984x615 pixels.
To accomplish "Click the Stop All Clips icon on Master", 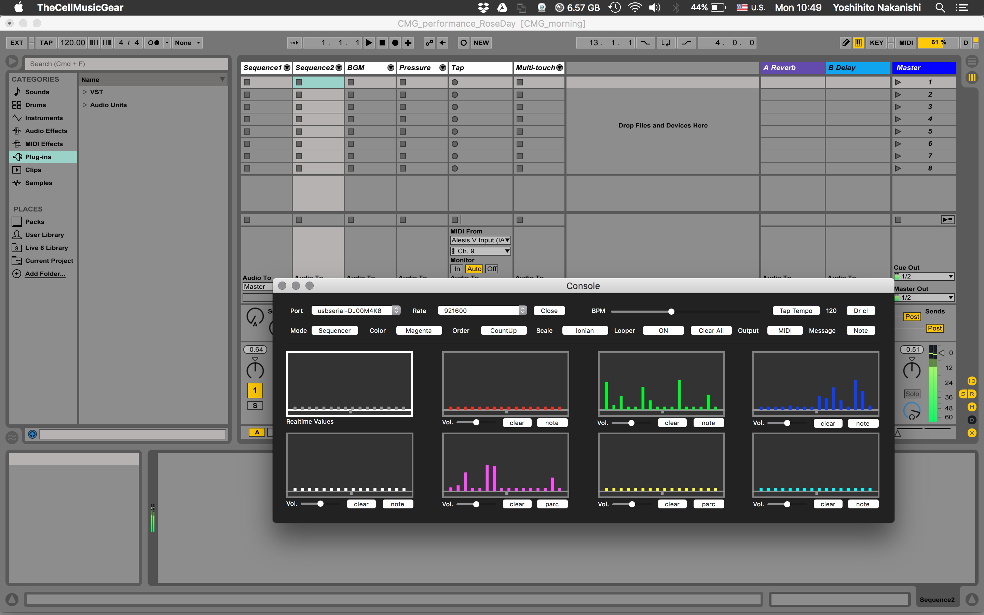I will pyautogui.click(x=898, y=220).
